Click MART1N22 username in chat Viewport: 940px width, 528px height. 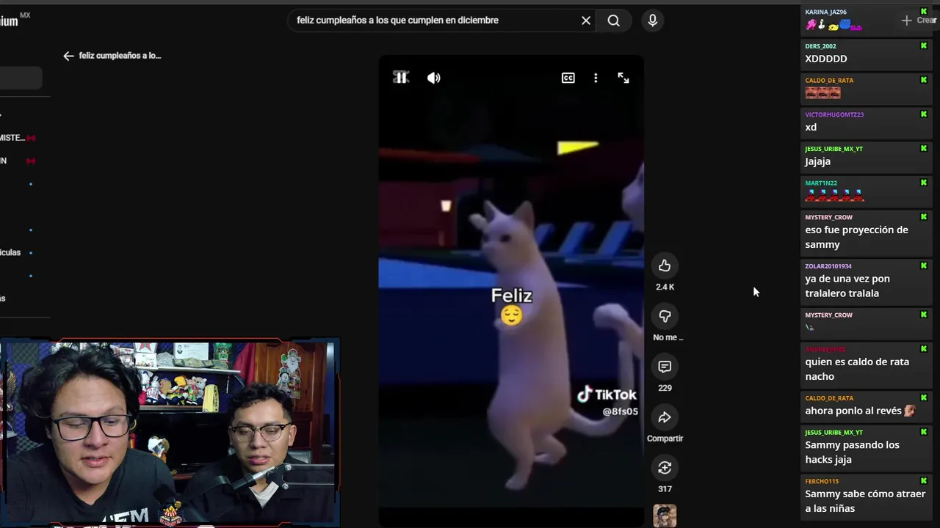[821, 183]
